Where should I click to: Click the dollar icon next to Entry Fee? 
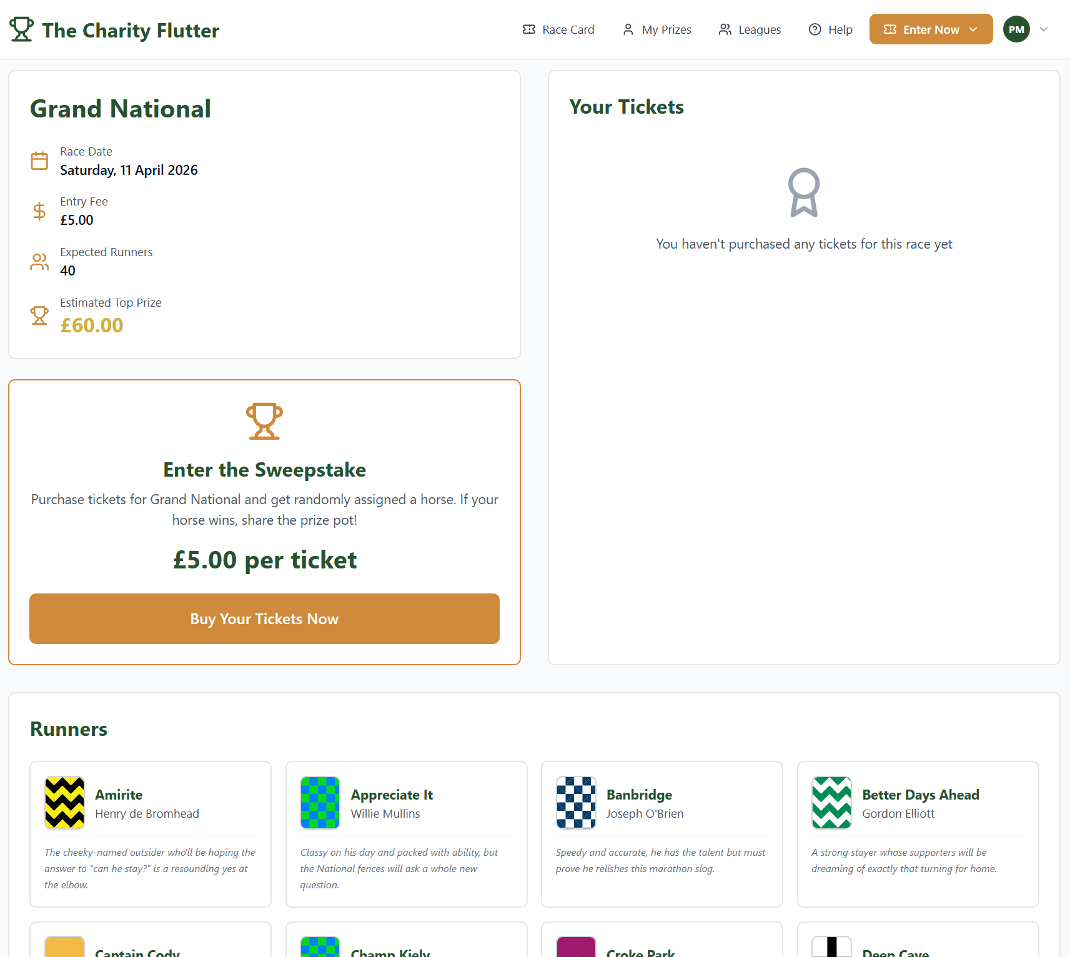(39, 211)
